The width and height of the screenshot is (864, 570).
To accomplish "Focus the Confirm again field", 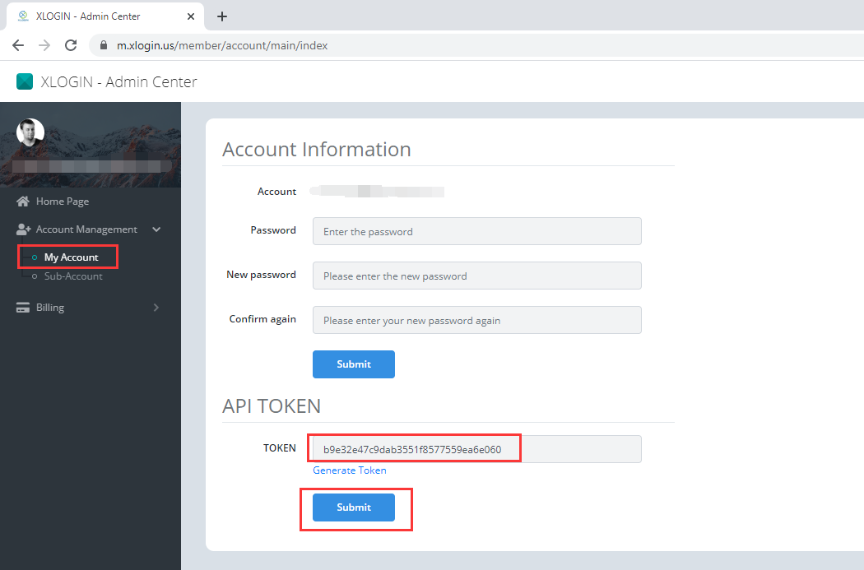I will [477, 320].
